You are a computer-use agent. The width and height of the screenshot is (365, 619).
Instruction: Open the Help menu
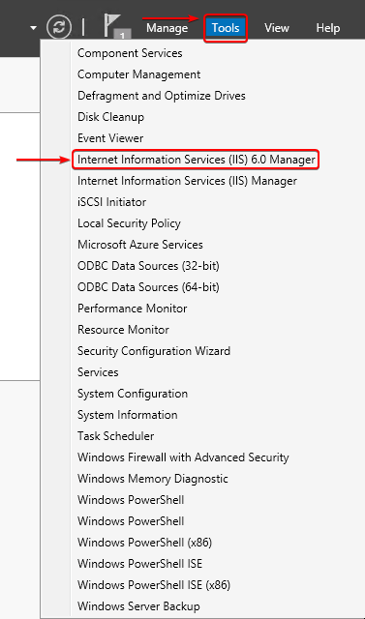(328, 28)
